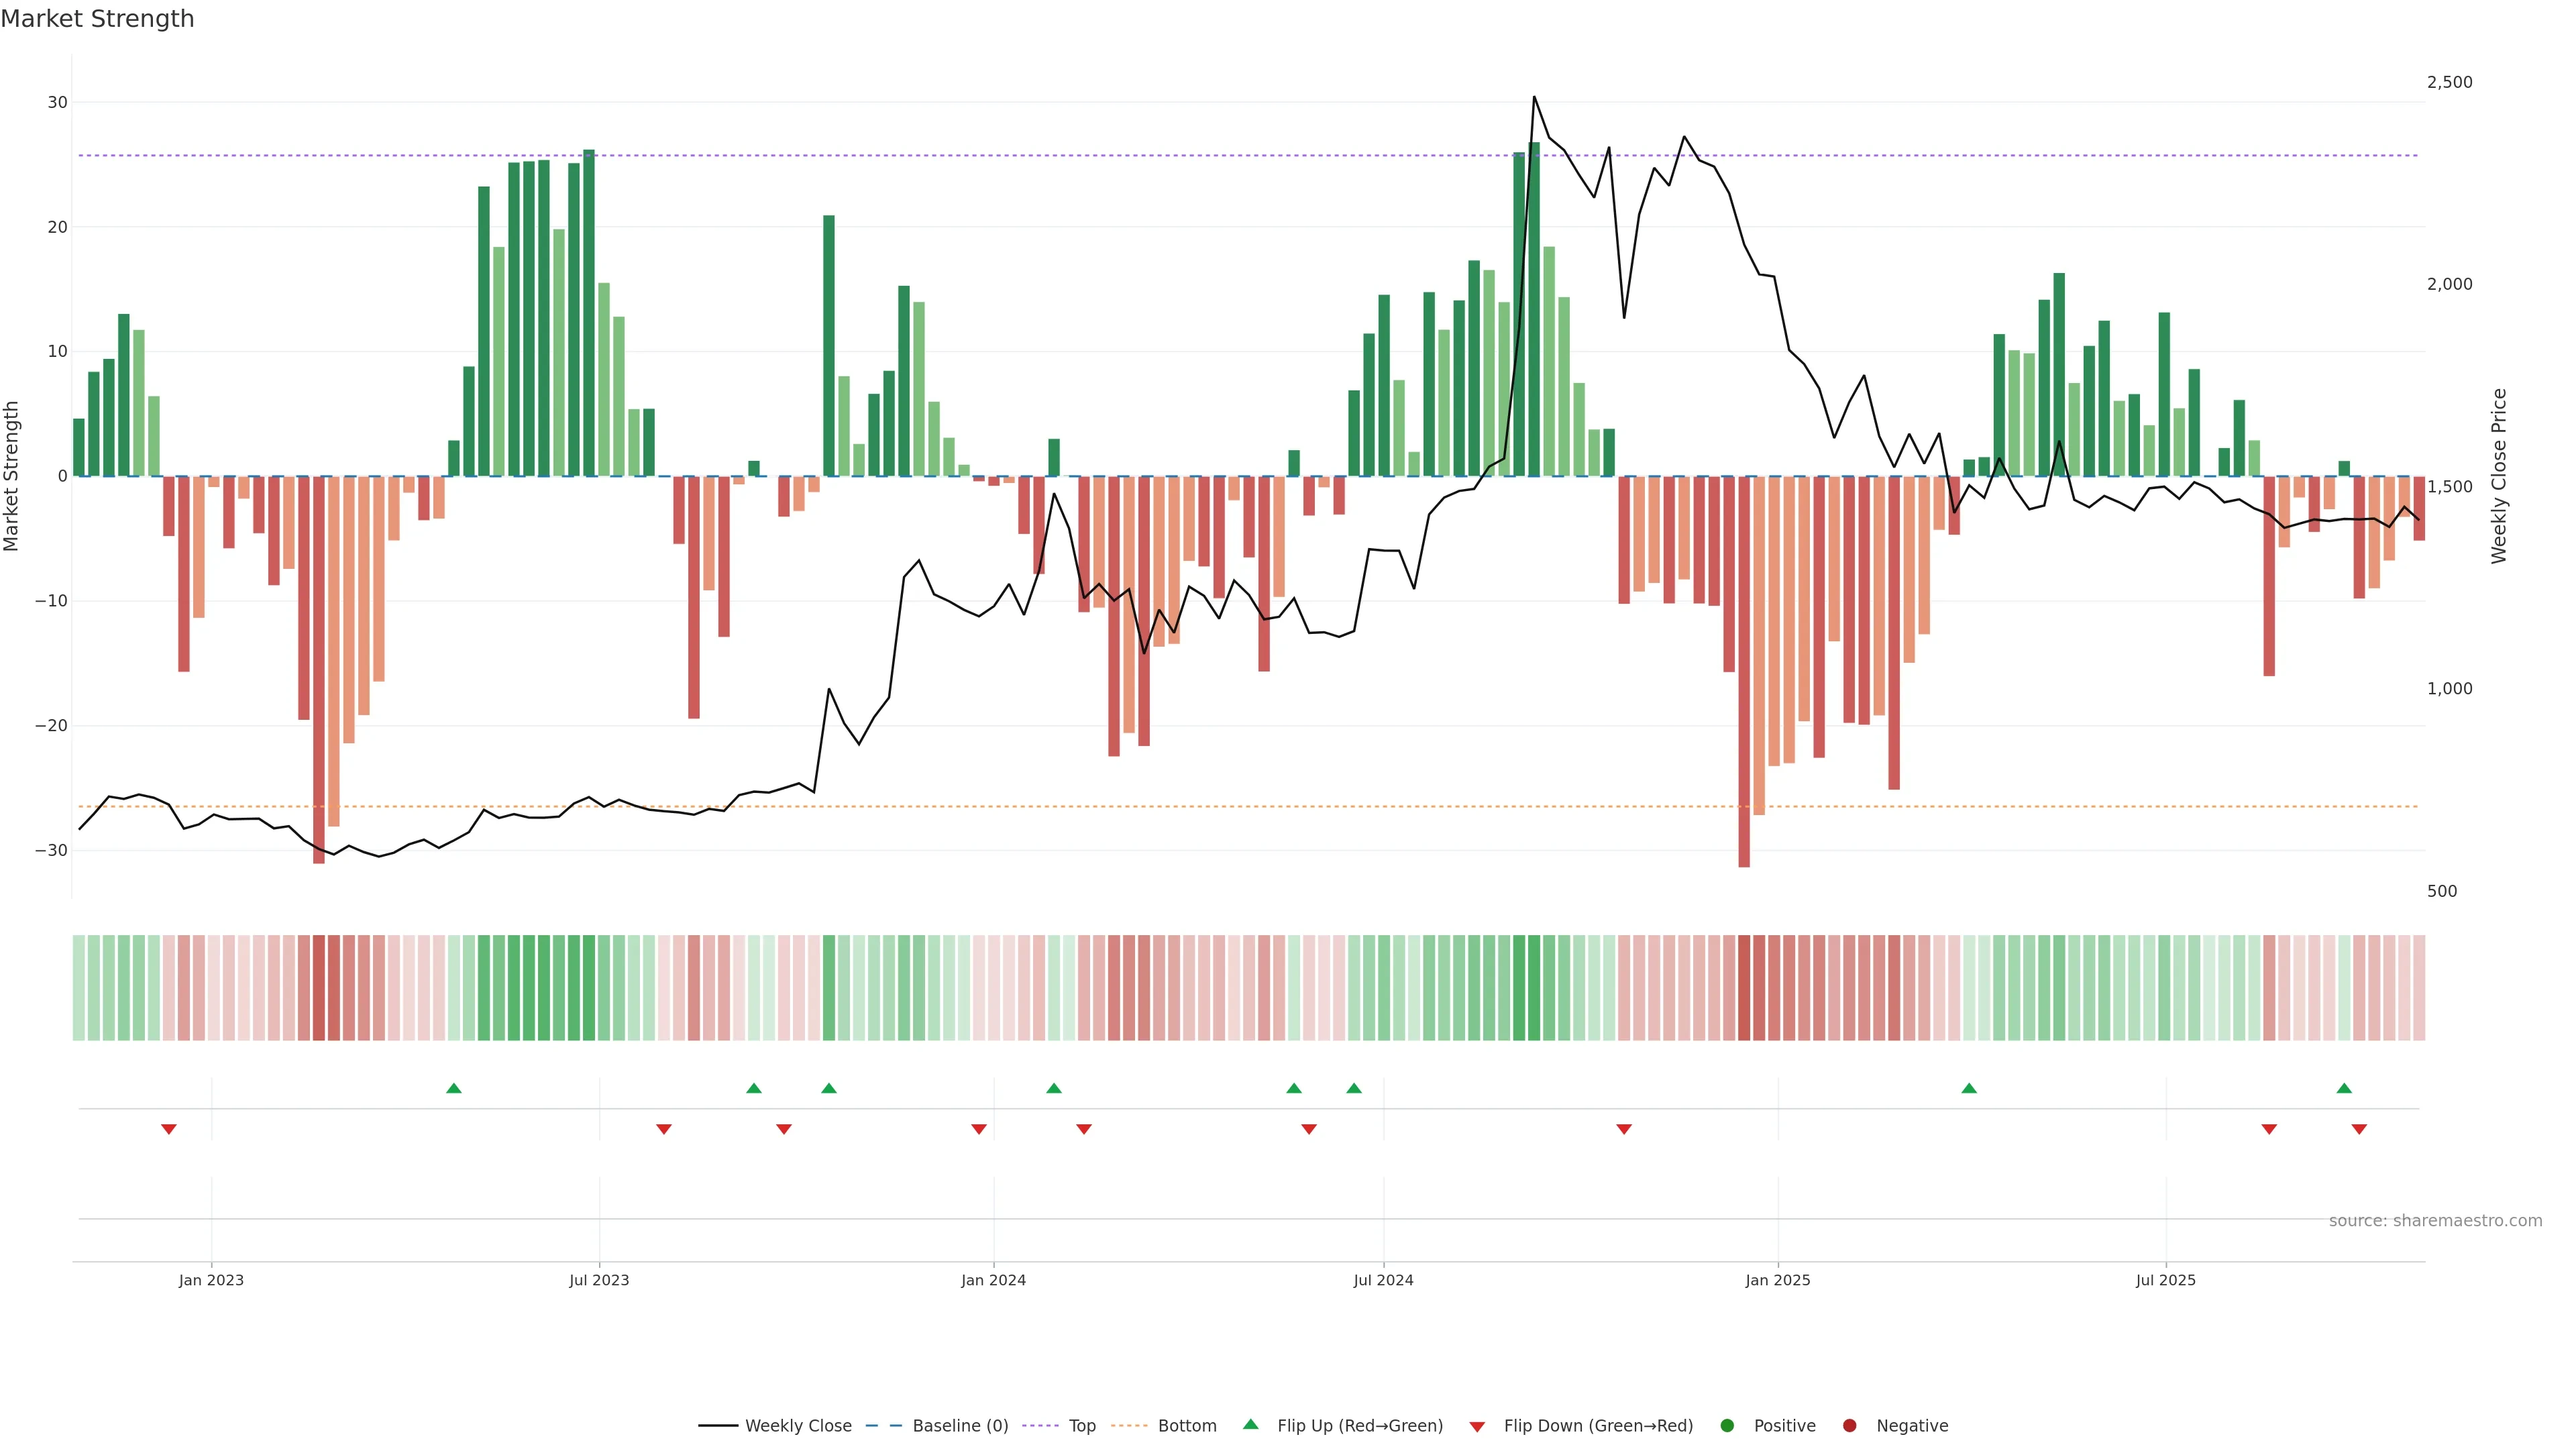Screen dimensions: 2576x1449
Task: Click the first green flip-up triangle marker
Action: click(453, 1088)
